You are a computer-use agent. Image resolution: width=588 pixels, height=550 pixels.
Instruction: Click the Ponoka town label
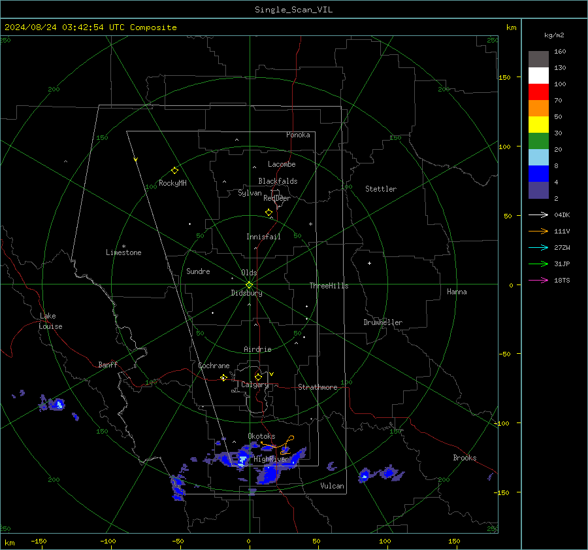pyautogui.click(x=298, y=135)
